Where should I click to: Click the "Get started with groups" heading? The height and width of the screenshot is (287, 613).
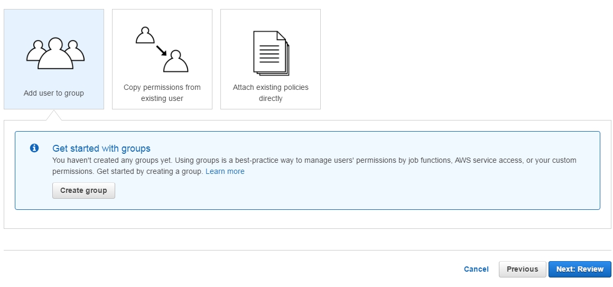[101, 148]
